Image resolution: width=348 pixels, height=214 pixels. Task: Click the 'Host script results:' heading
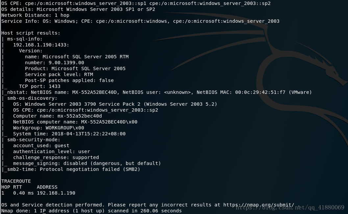[31, 33]
